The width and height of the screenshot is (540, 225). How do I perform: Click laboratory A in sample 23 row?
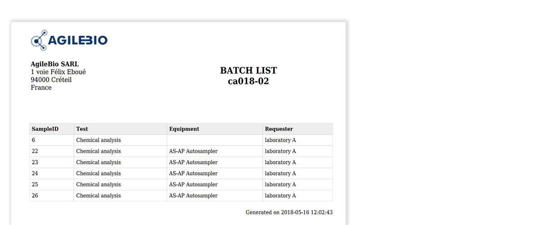[x=280, y=162]
